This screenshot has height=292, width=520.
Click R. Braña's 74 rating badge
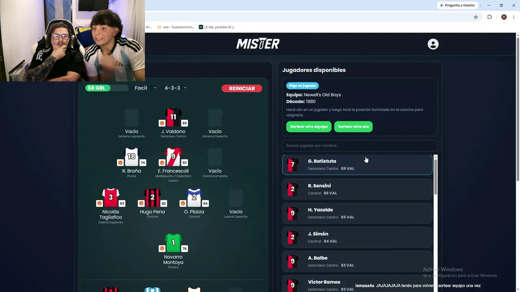click(143, 163)
